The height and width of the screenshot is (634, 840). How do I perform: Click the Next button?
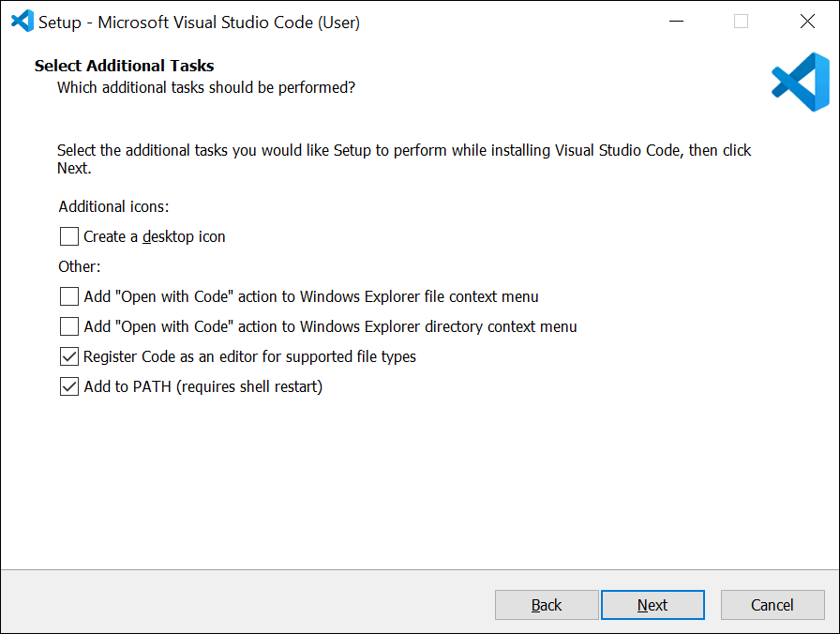point(652,605)
